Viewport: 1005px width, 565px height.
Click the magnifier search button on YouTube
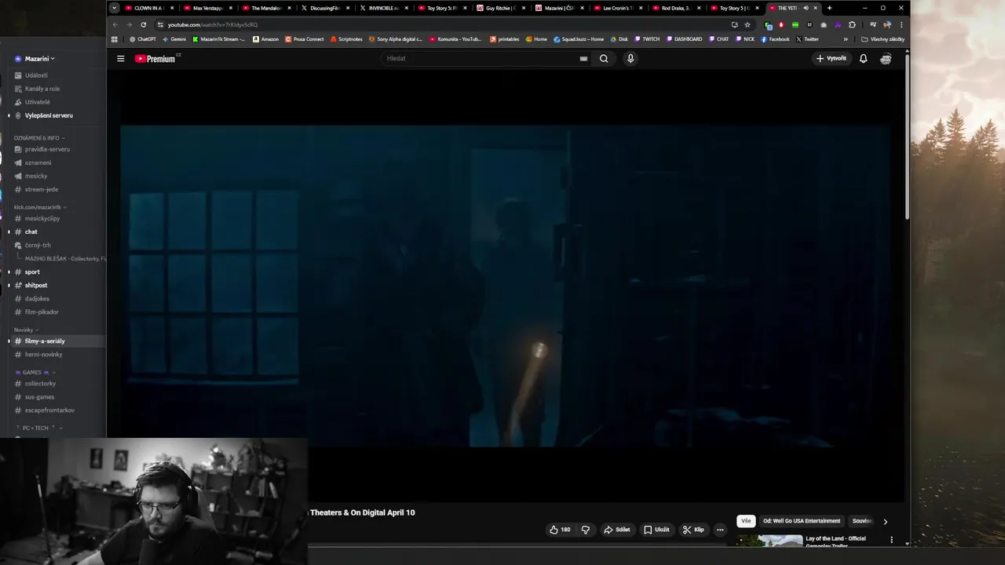(x=604, y=59)
